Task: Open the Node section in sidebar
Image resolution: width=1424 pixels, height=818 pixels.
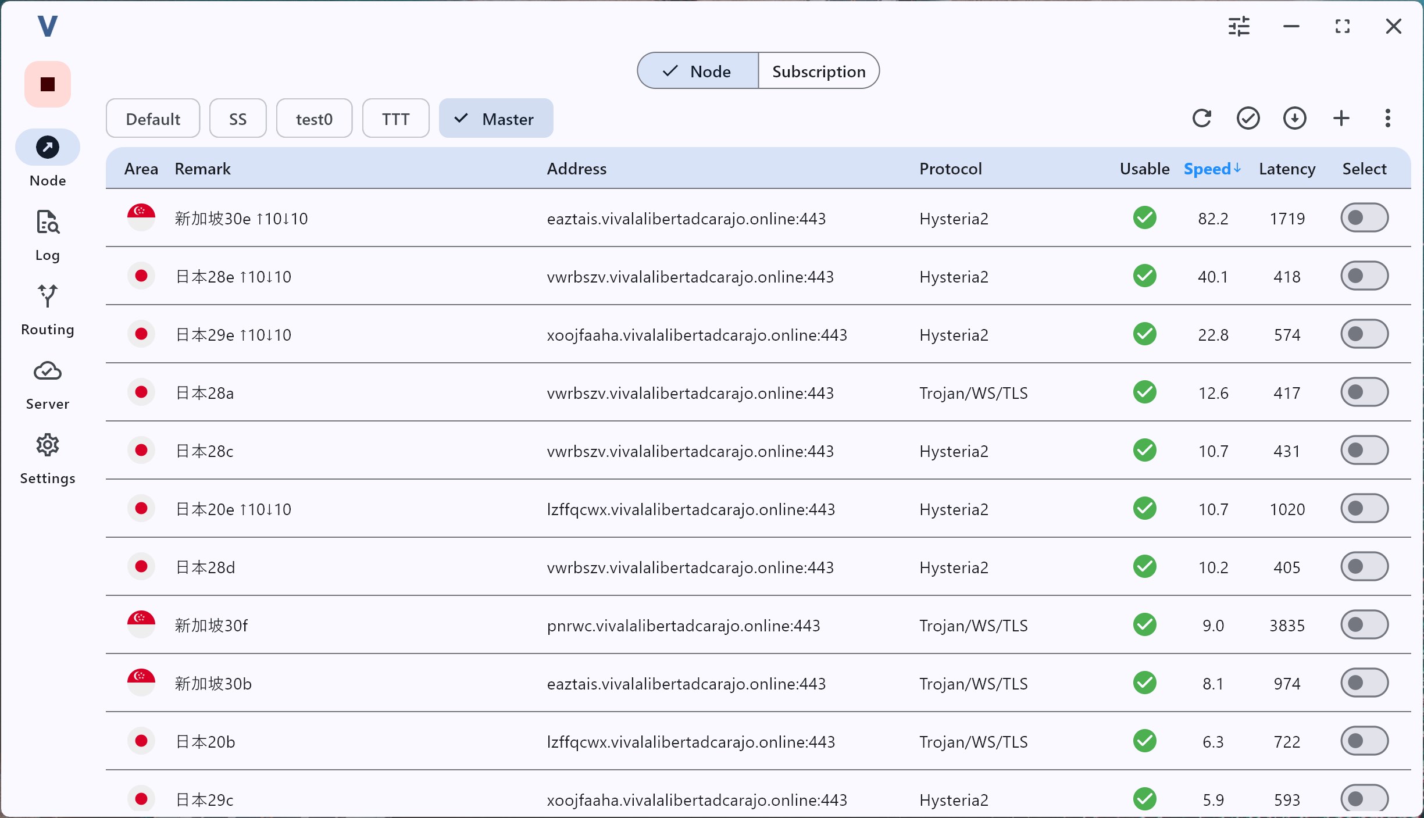Action: [x=48, y=158]
